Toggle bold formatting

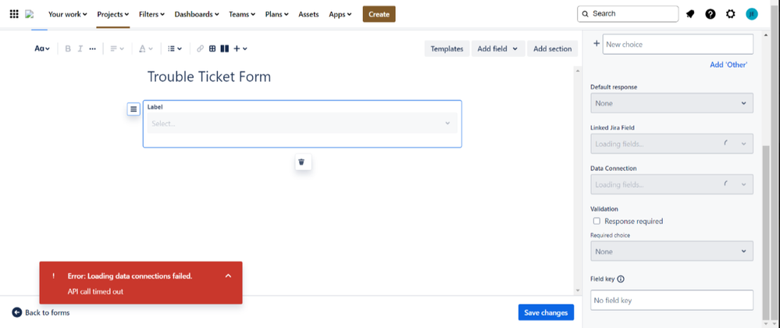(68, 48)
